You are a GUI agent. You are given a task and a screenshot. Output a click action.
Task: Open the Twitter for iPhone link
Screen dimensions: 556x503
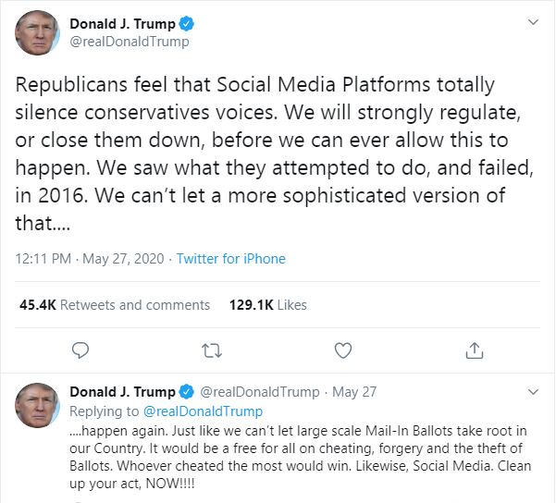[230, 259]
